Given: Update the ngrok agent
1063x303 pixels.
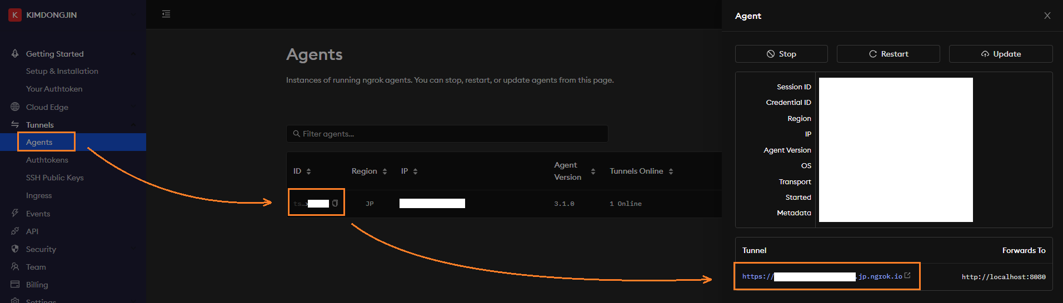Looking at the screenshot, I should click(x=1001, y=54).
